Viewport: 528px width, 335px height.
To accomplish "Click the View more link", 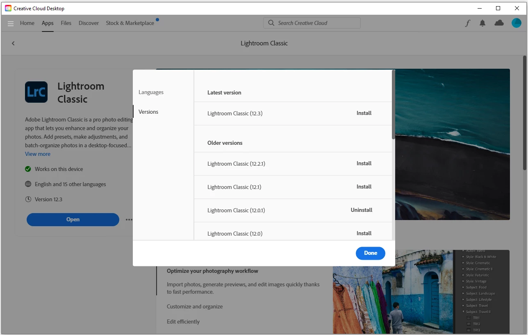I will [x=38, y=154].
